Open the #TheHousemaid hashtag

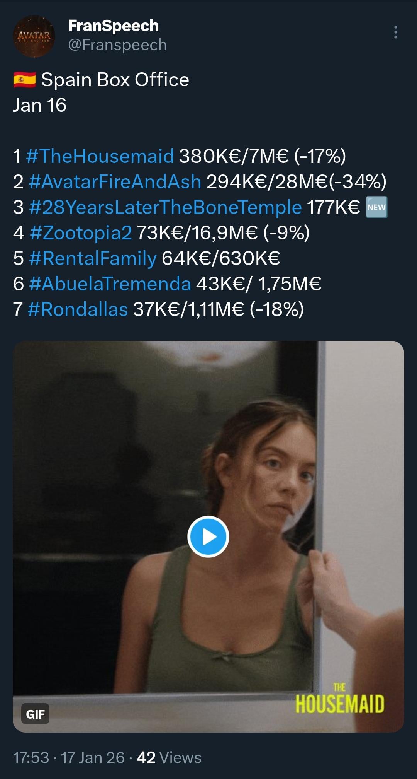pos(100,156)
